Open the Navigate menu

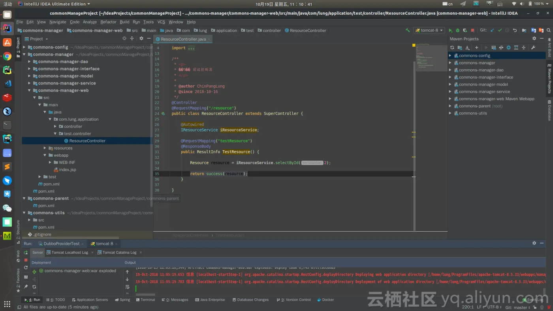58,22
